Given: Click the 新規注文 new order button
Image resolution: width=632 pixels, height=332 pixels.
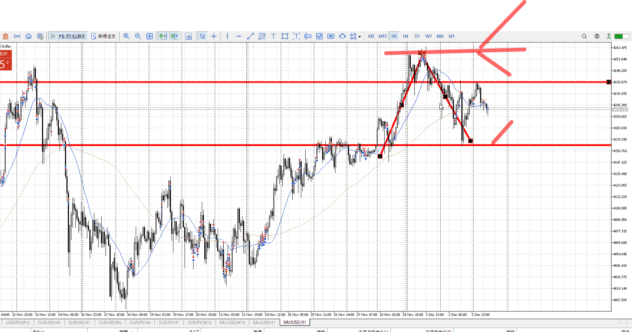Looking at the screenshot, I should click(x=103, y=36).
